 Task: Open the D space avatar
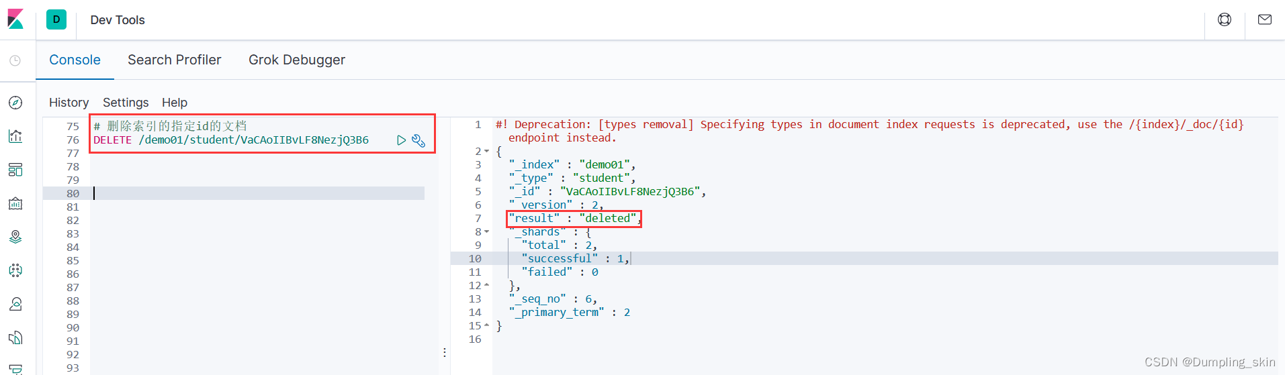[56, 19]
